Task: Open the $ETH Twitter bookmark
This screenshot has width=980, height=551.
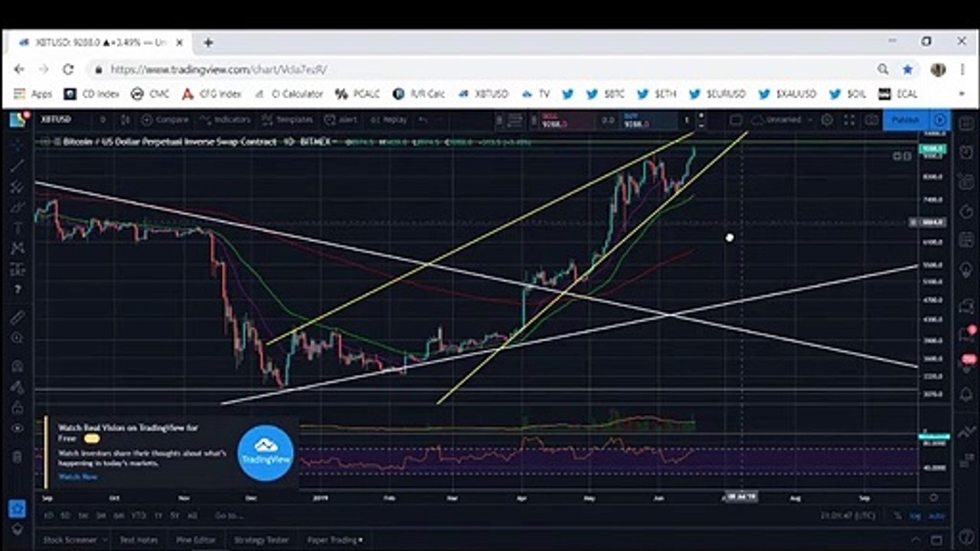Action: [x=657, y=94]
